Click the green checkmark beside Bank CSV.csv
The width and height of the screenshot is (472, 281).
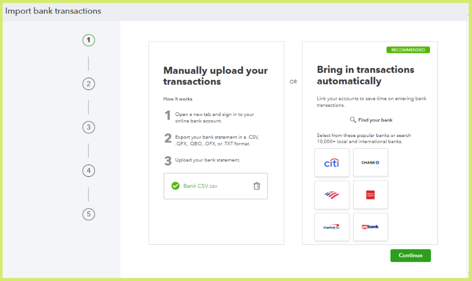tap(175, 186)
